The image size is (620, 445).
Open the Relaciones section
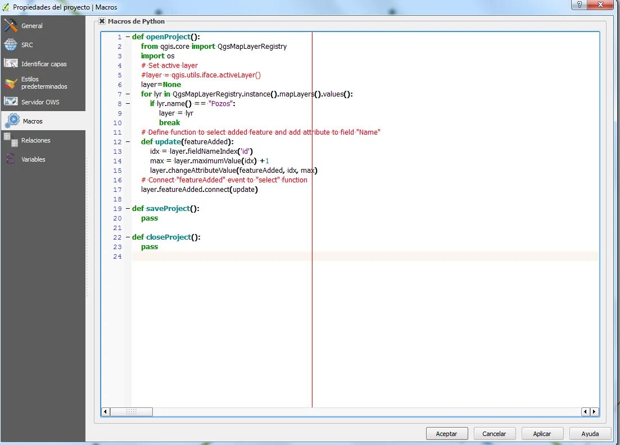point(35,140)
